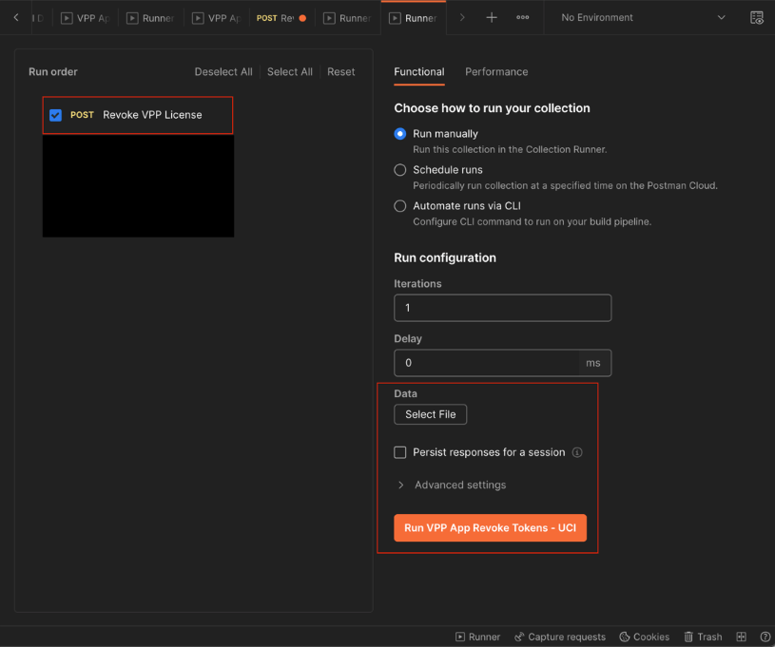The image size is (775, 647).
Task: Open the No Environment dropdown
Action: (642, 17)
